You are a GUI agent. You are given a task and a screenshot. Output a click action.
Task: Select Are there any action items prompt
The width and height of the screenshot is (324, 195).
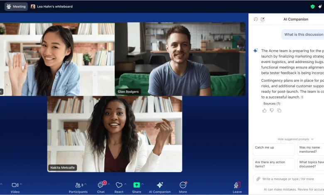click(274, 164)
